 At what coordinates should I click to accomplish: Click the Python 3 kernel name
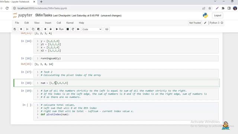[214, 23]
